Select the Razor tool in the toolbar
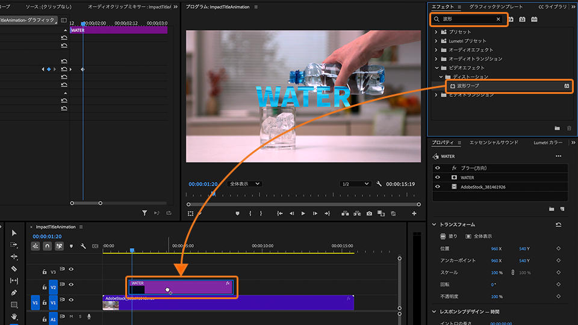This screenshot has width=578, height=325. click(14, 268)
